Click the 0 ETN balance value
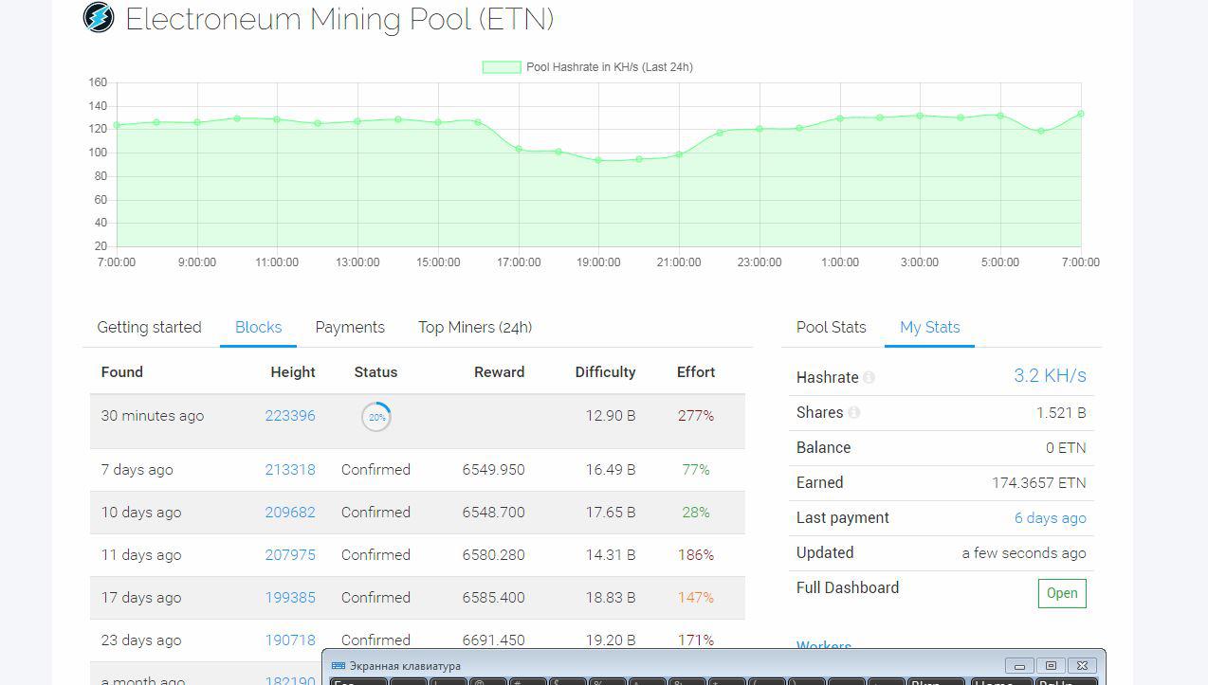 pyautogui.click(x=1066, y=448)
